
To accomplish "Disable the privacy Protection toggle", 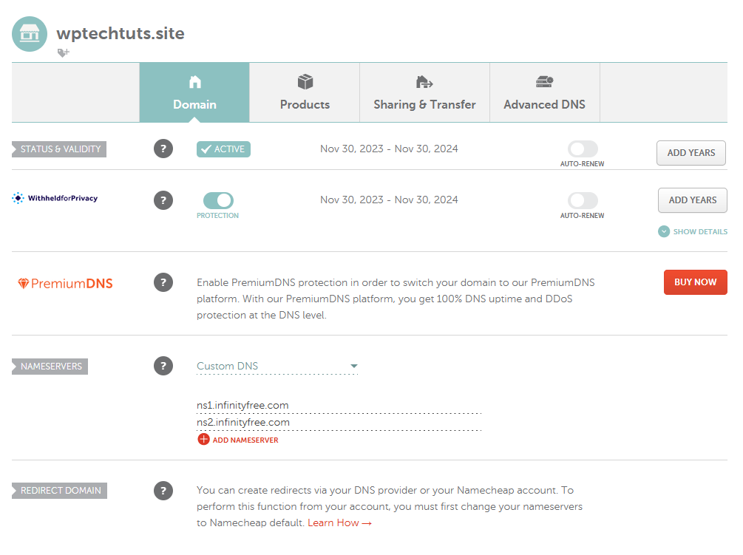I will 218,200.
